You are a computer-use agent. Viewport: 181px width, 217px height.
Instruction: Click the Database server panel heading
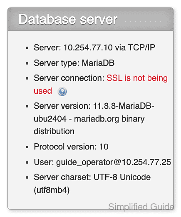[68, 20]
